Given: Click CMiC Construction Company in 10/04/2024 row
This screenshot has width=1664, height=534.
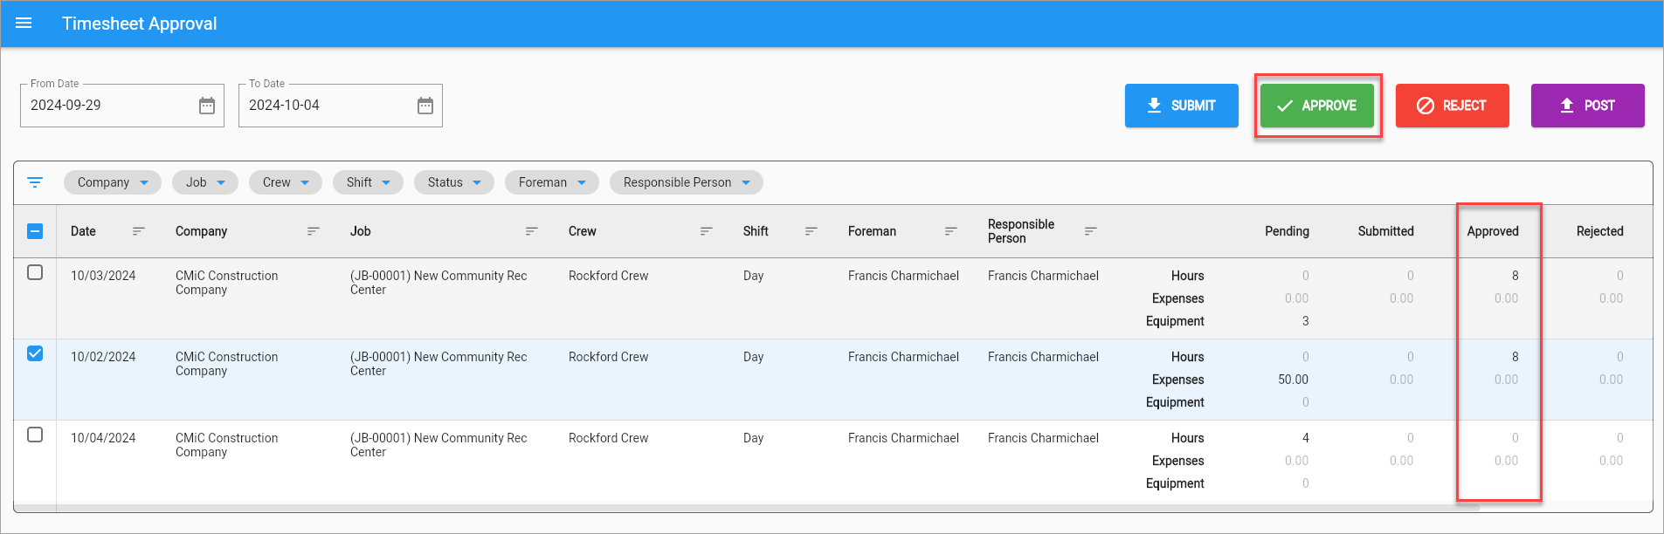Looking at the screenshot, I should point(226,445).
